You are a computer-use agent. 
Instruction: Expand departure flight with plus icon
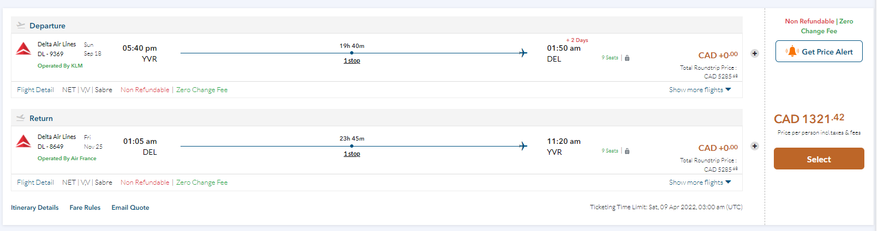[755, 53]
